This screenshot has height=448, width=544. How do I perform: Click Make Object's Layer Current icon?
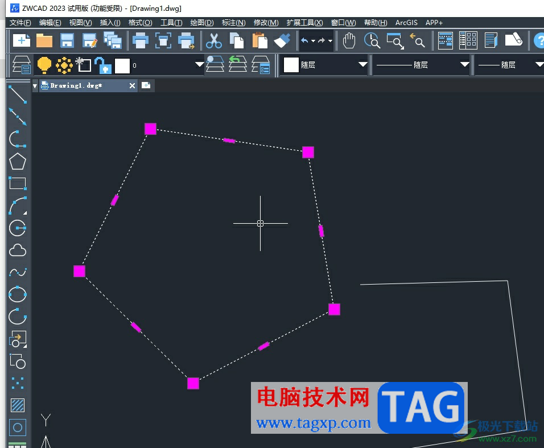[x=215, y=64]
